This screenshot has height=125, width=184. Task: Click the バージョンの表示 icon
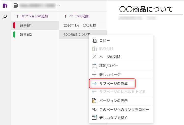(x=94, y=101)
